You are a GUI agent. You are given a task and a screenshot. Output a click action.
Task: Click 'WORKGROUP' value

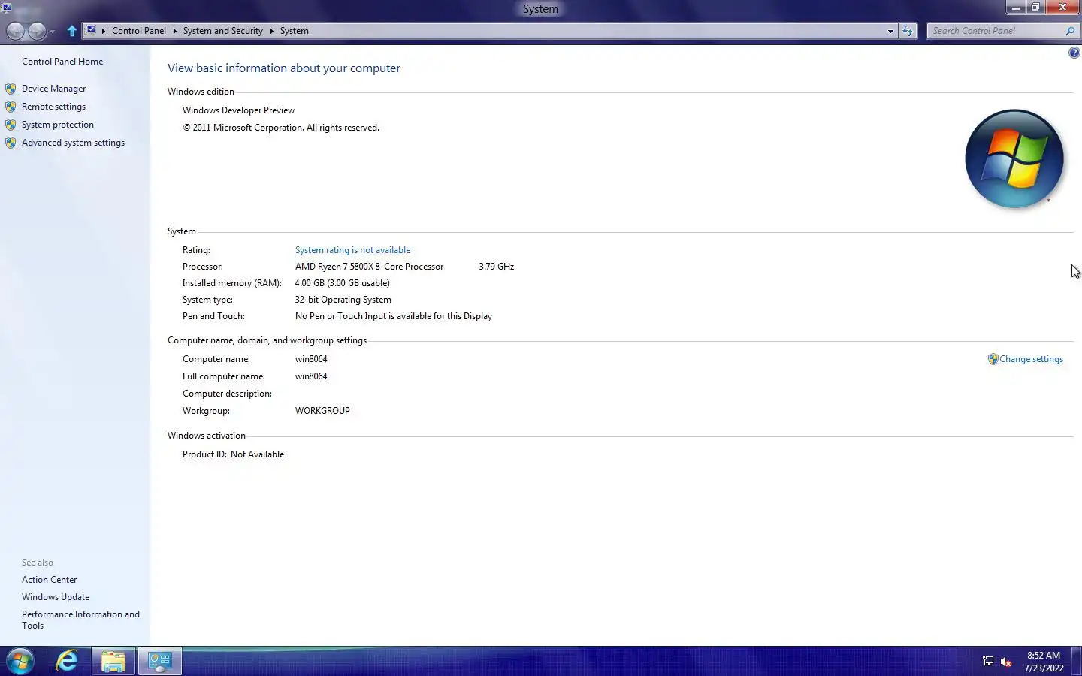point(322,411)
